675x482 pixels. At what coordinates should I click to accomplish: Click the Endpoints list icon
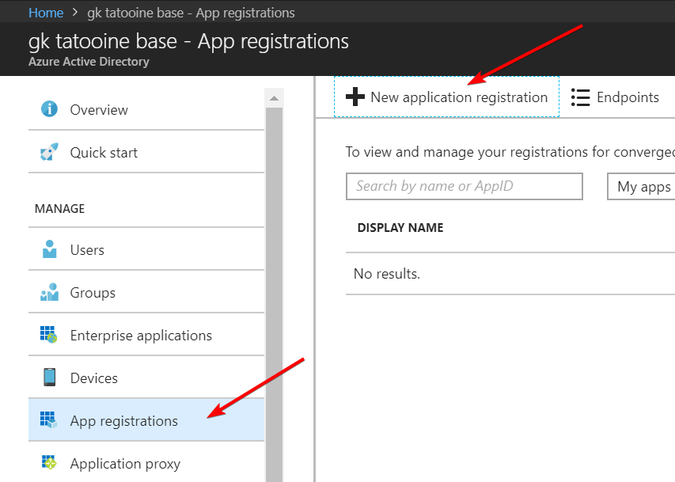[581, 97]
